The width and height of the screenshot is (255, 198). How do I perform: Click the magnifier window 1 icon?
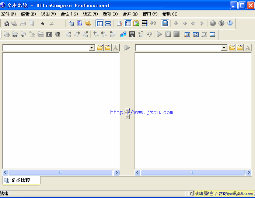(x=187, y=35)
